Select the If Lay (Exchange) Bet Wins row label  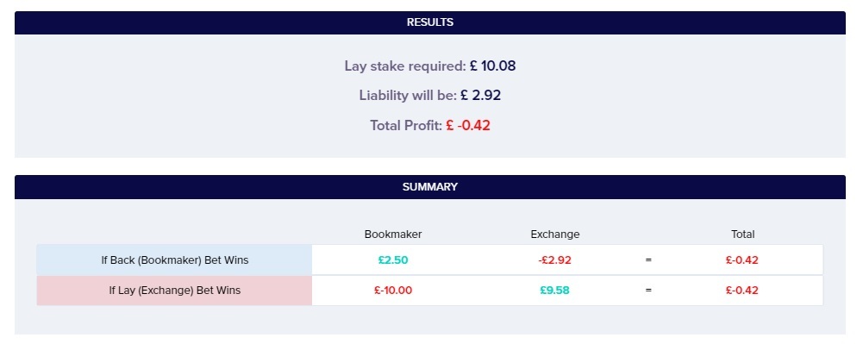[174, 290]
